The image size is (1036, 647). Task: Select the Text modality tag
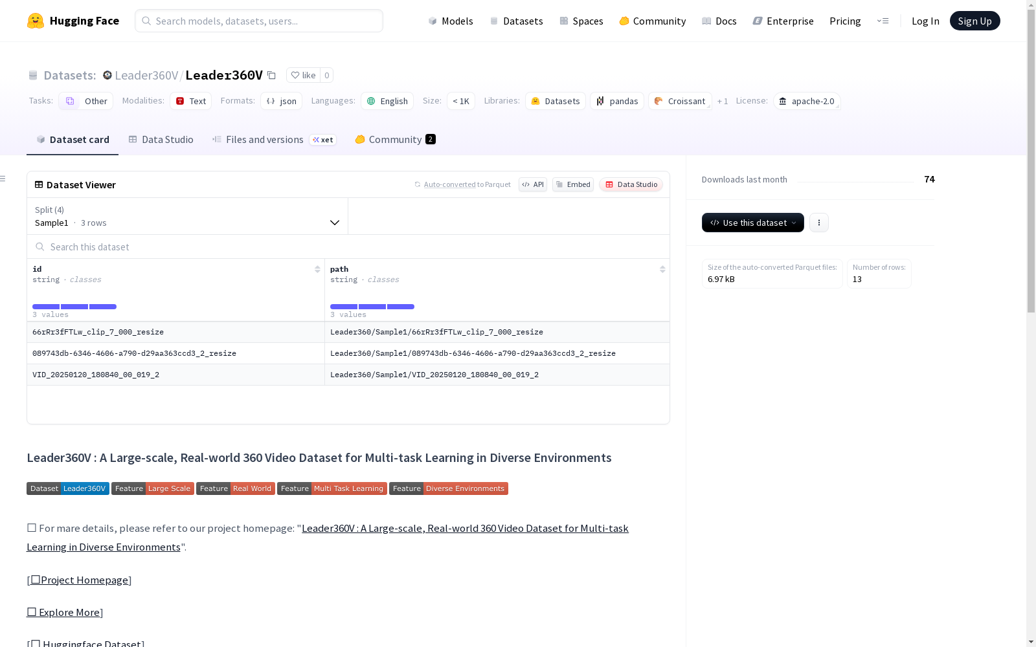pos(191,101)
